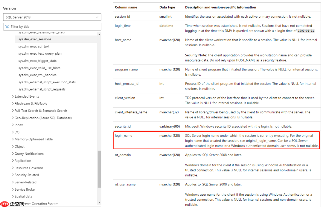Click the datetime data type cell
323x207 pixels.
(166, 26)
